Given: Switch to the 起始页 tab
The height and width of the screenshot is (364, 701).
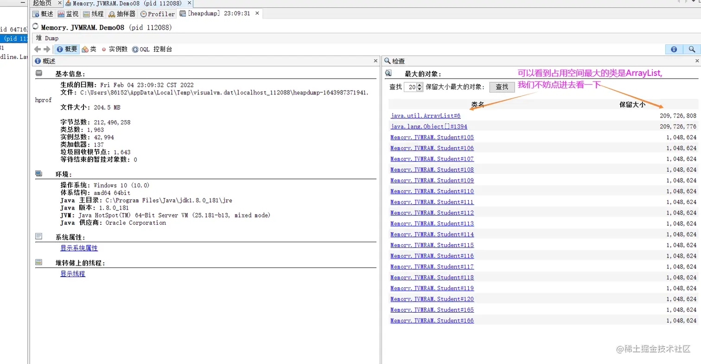Looking at the screenshot, I should point(42,3).
